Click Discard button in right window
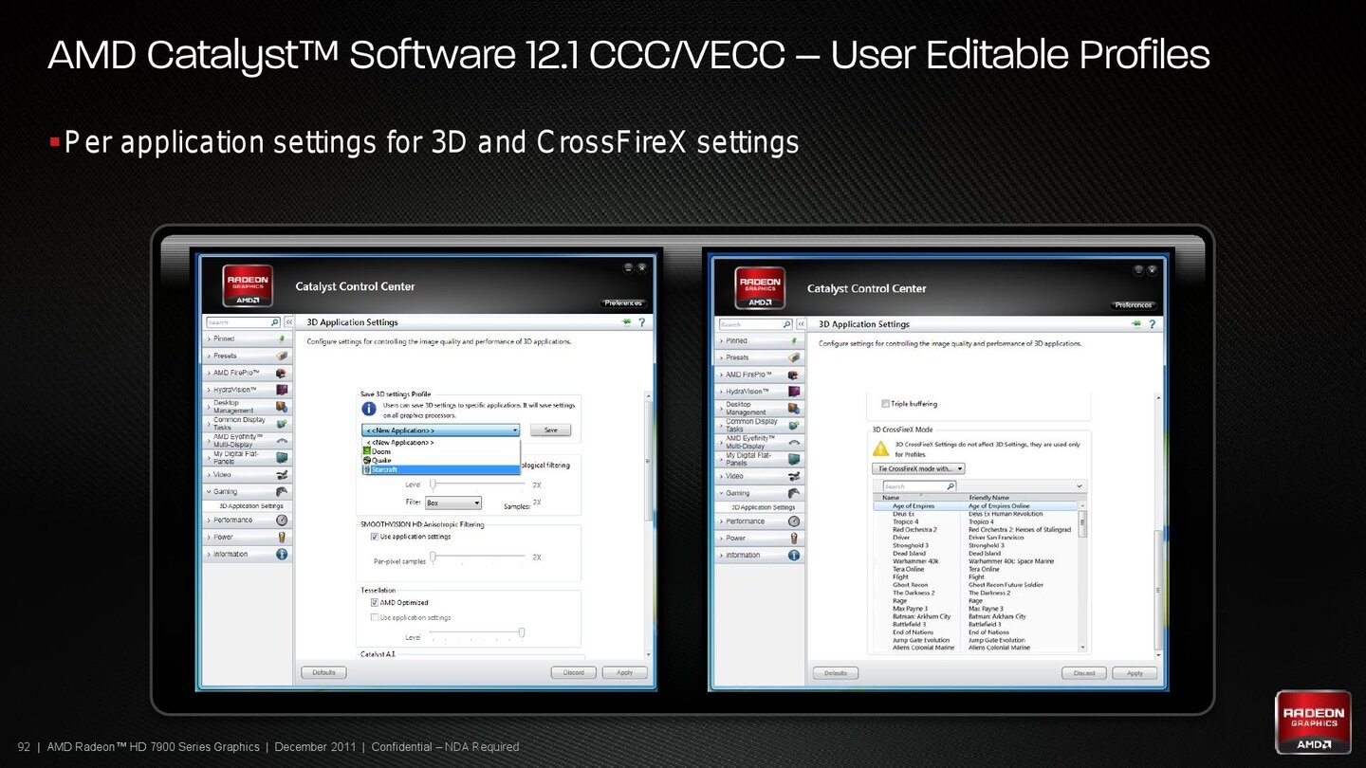 click(1084, 673)
